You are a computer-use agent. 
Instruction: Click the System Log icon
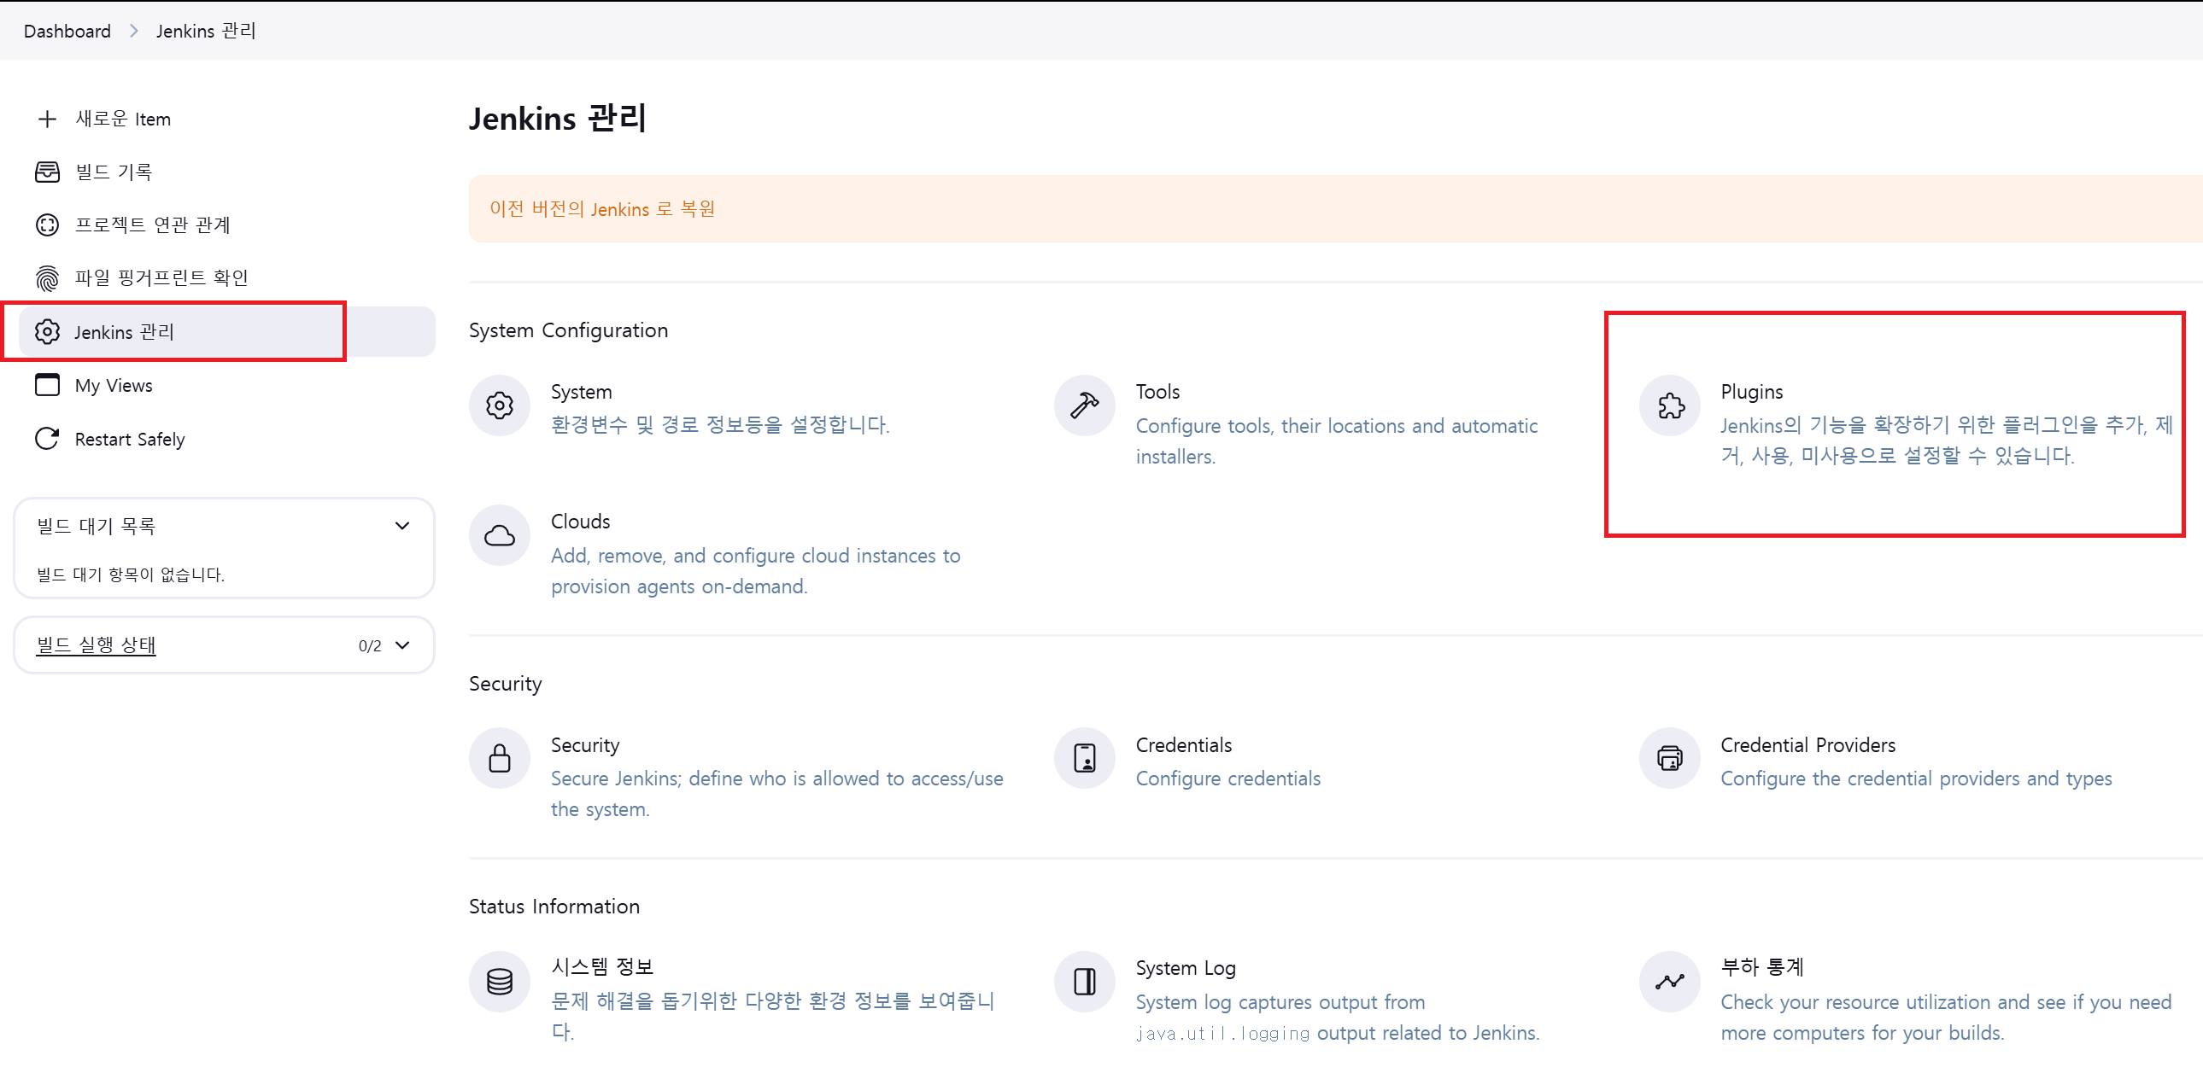tap(1084, 982)
